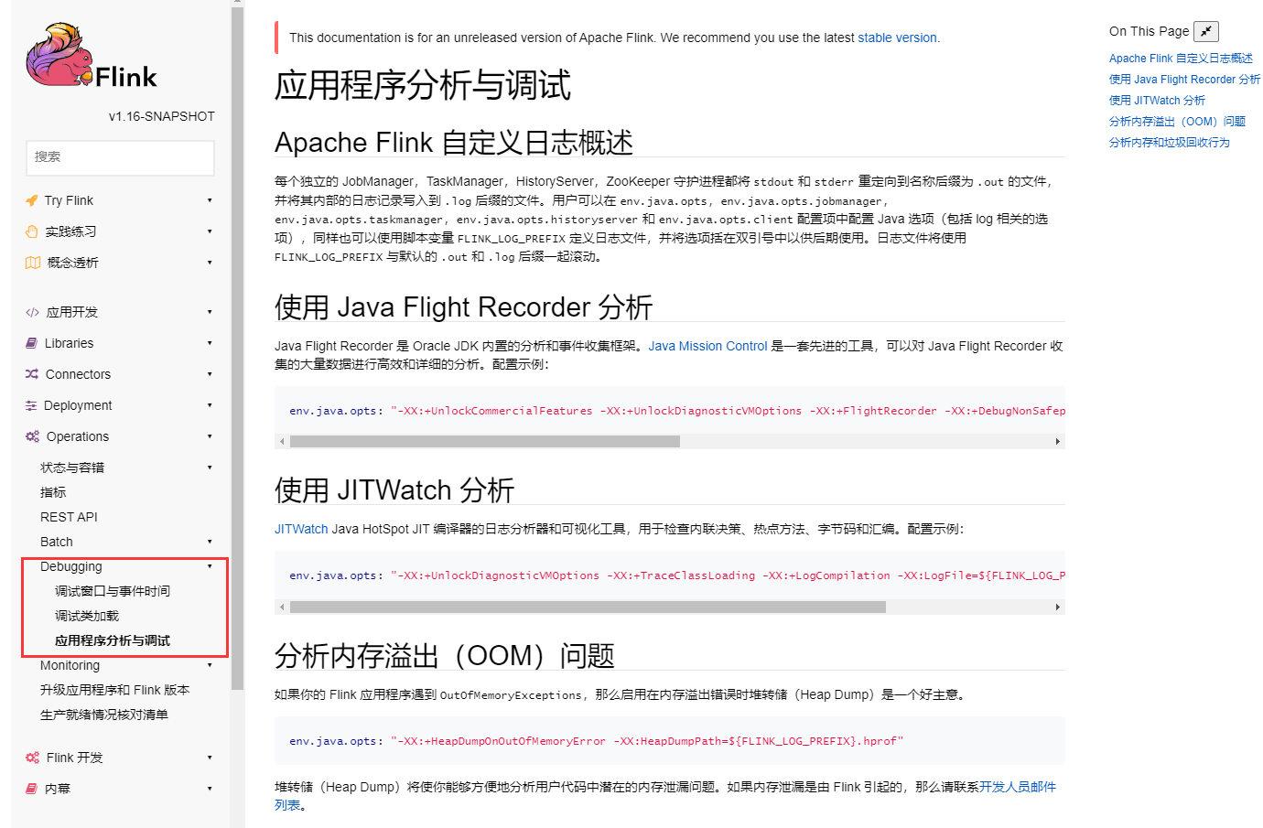Jump to 分析内存和垃圾回收行为 section
Image resolution: width=1263 pixels, height=828 pixels.
pos(1170,142)
